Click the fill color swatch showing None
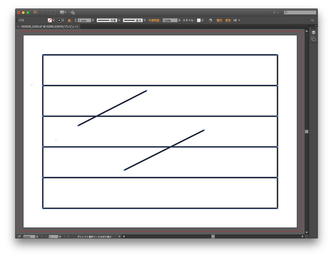The height and width of the screenshot is (259, 333). click(x=49, y=20)
